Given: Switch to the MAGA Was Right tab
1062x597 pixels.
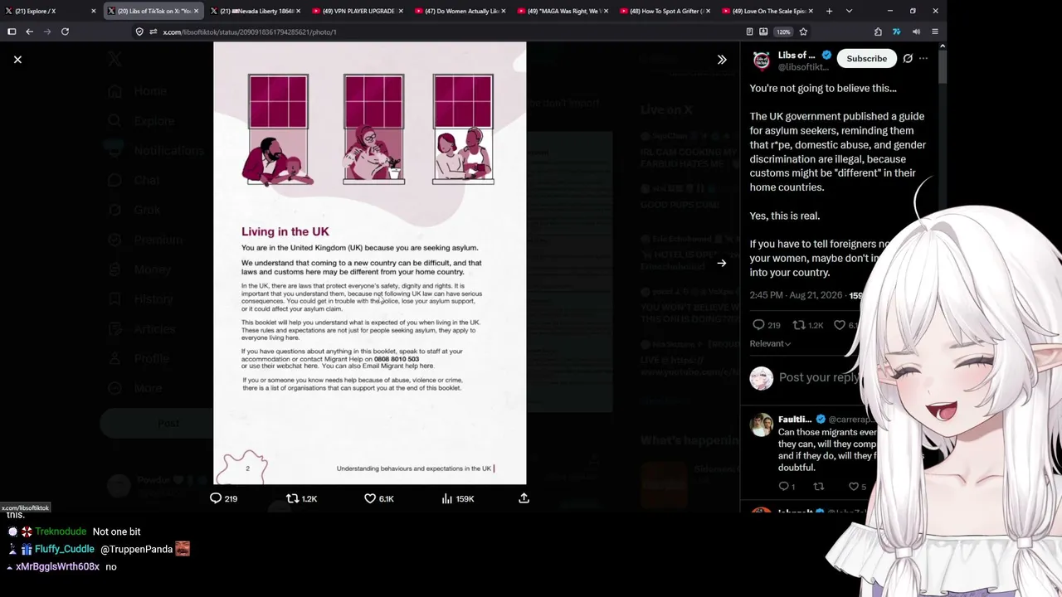Looking at the screenshot, I should (563, 11).
